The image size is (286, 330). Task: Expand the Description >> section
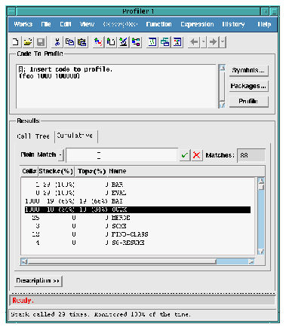(38, 280)
